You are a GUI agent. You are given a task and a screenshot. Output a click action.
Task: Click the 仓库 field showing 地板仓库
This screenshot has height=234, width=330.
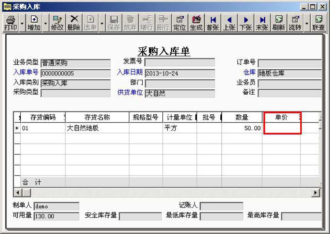(290, 73)
